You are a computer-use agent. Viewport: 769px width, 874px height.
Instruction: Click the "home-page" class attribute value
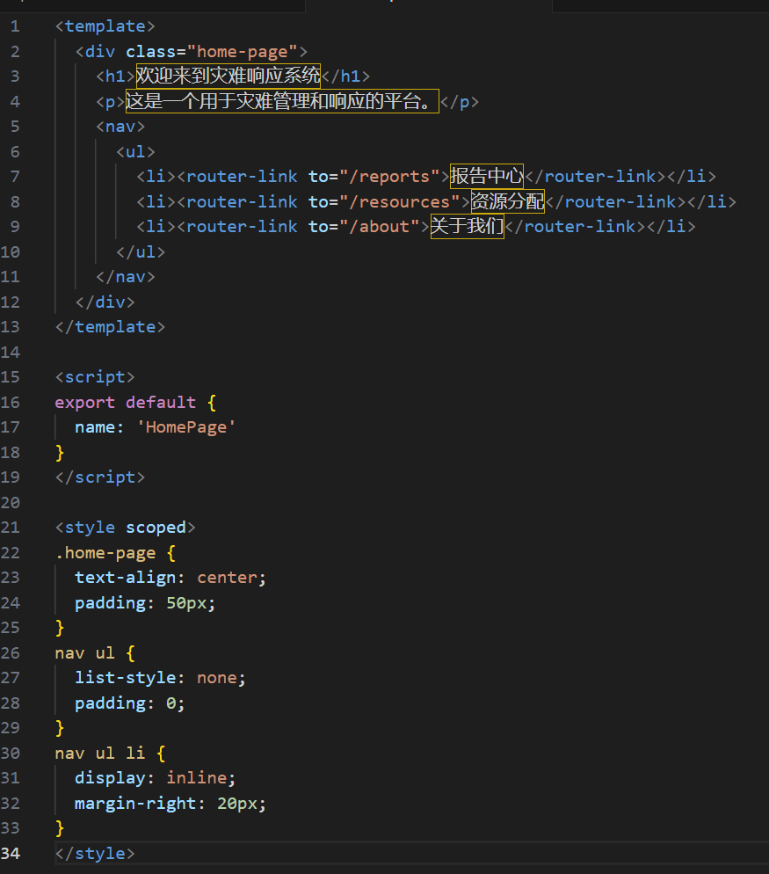243,52
